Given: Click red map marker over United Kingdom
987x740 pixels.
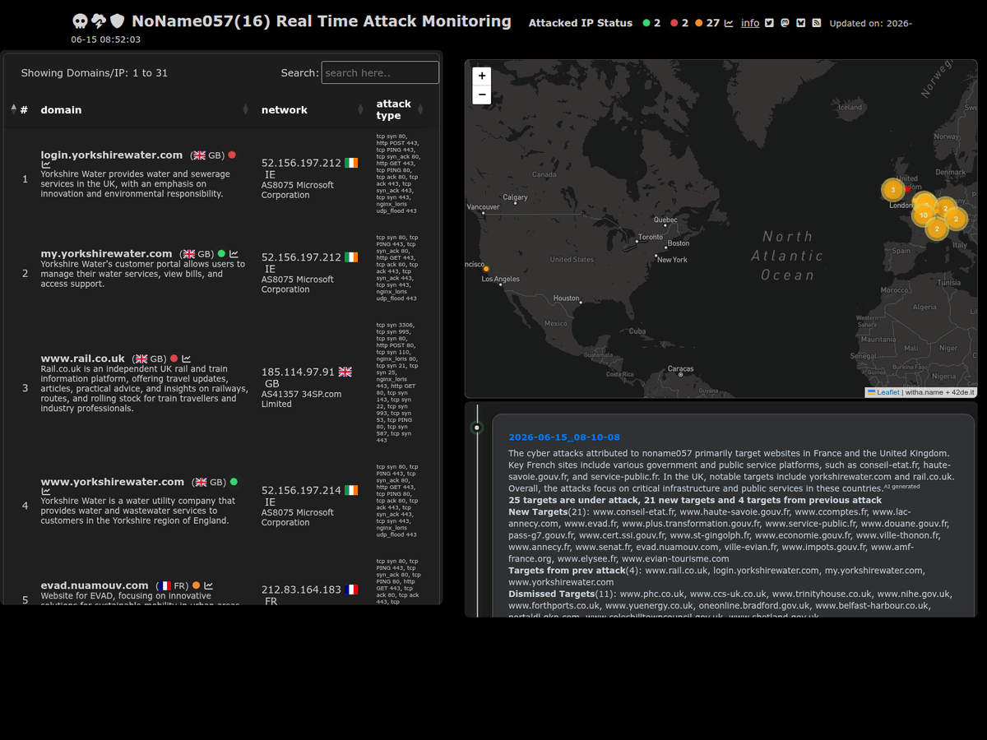Looking at the screenshot, I should click(x=908, y=189).
